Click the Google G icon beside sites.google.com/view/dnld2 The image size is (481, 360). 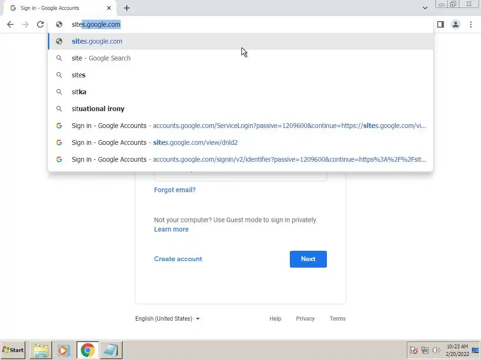coord(59,142)
